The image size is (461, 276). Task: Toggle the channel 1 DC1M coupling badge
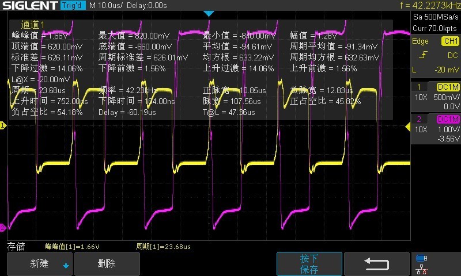click(x=448, y=86)
